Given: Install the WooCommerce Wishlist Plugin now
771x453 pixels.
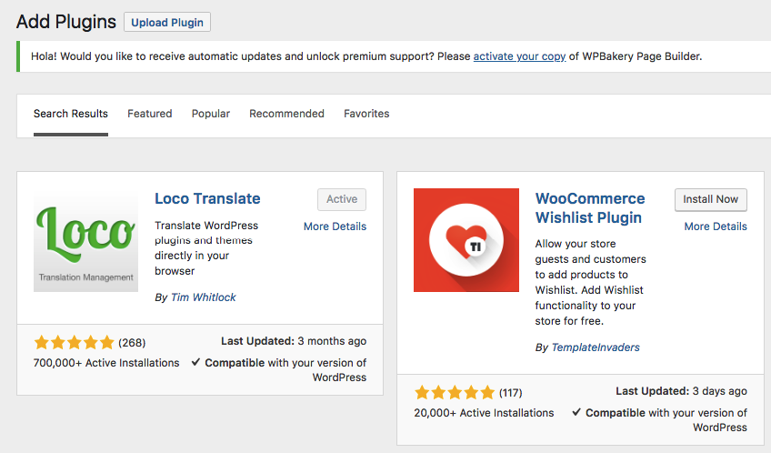Looking at the screenshot, I should click(x=710, y=199).
